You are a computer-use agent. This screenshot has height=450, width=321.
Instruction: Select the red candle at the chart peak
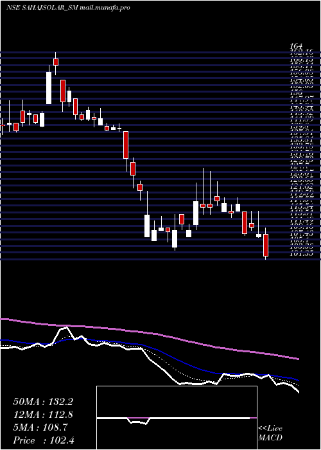tap(56, 62)
